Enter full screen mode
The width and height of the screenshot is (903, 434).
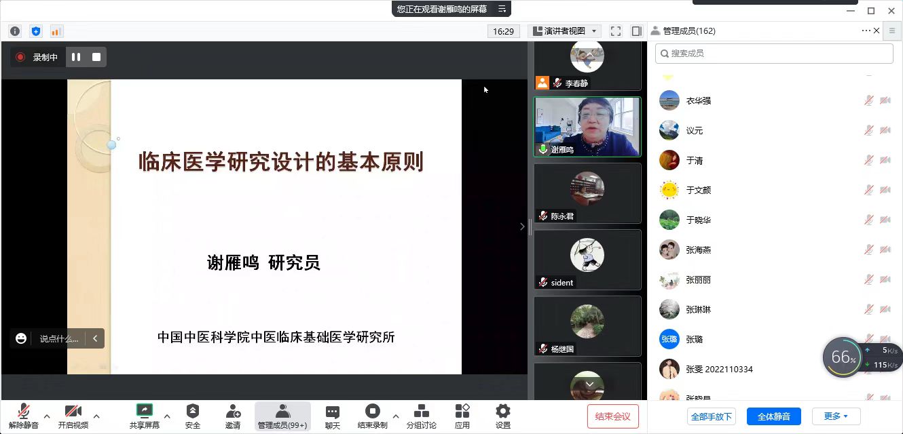click(x=616, y=31)
